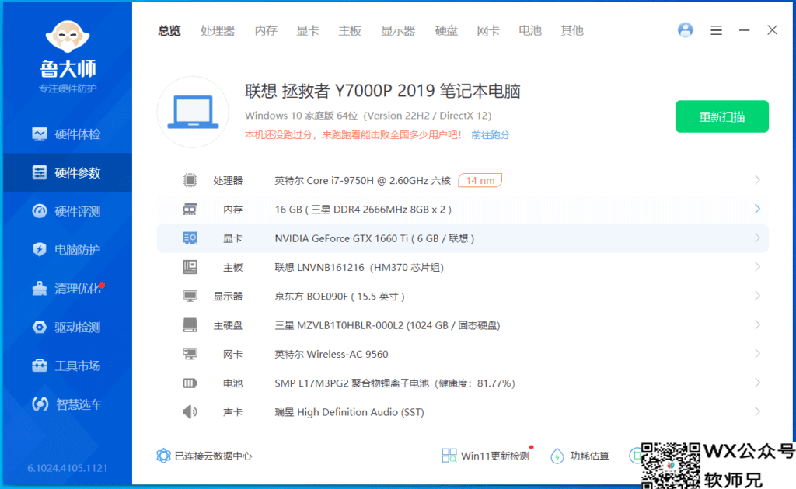
Task: Expand the 电池 row chevron
Action: click(x=757, y=383)
